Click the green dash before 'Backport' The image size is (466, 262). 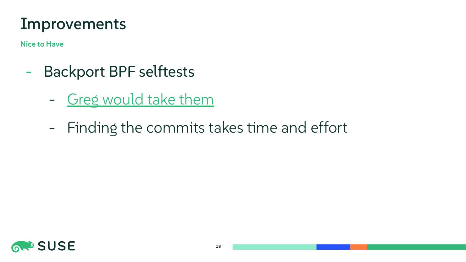pos(29,72)
